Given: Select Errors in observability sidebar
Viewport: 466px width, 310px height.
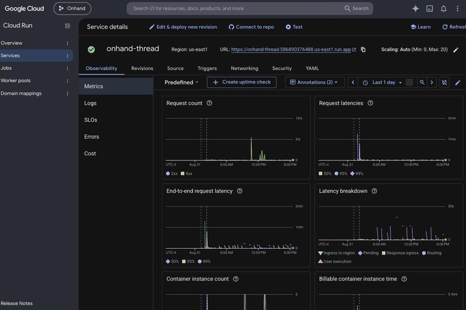Looking at the screenshot, I should (116, 137).
